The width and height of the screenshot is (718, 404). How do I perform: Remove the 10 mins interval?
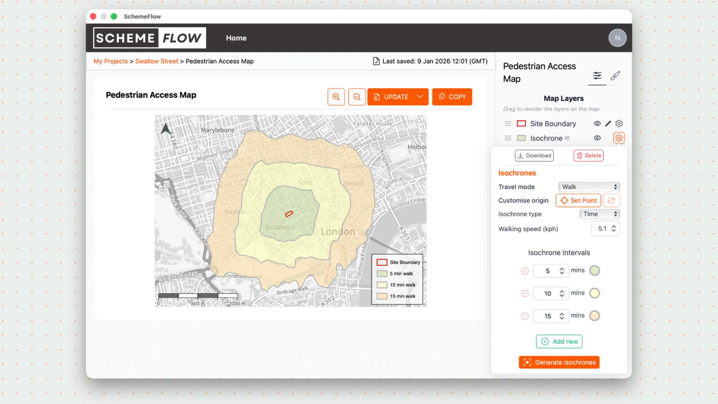pyautogui.click(x=525, y=294)
